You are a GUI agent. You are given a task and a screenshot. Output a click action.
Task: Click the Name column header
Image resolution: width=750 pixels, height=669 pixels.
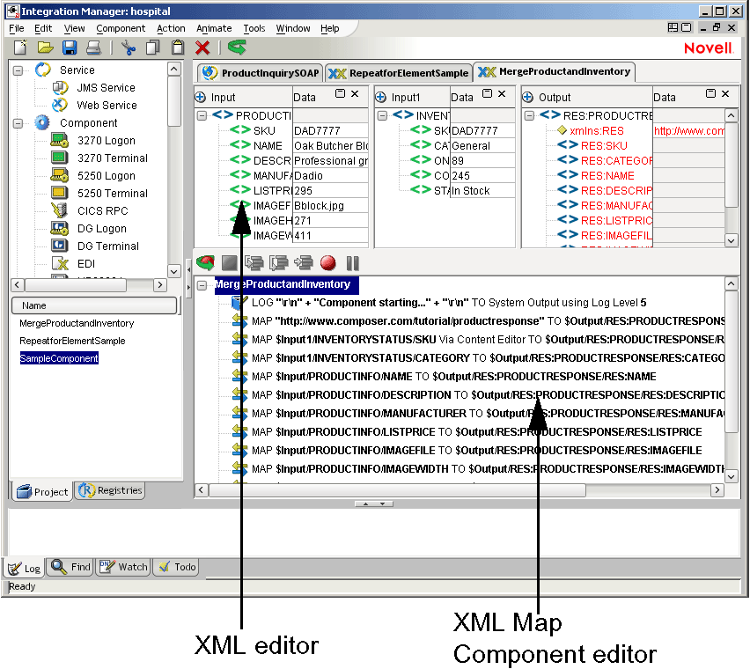click(94, 305)
